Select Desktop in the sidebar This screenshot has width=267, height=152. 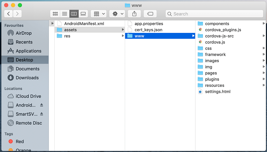pyautogui.click(x=25, y=60)
